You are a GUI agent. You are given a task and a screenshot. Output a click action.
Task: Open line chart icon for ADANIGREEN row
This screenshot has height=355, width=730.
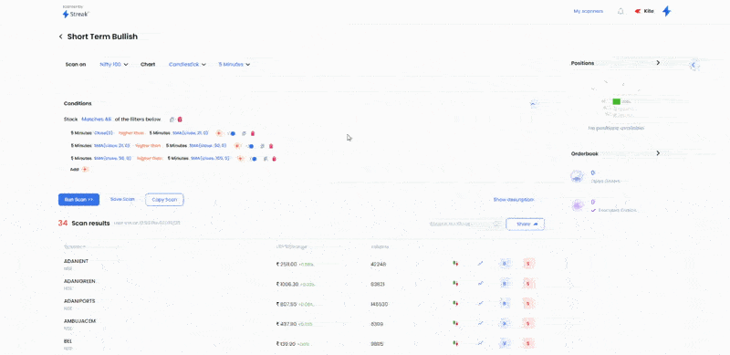[481, 283]
